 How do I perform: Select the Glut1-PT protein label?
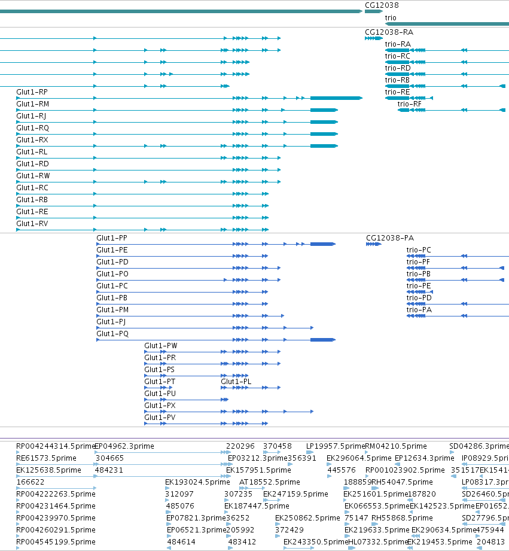click(160, 381)
